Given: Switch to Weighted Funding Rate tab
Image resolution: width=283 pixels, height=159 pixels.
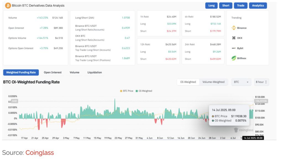Looking at the screenshot, I should (21, 72).
